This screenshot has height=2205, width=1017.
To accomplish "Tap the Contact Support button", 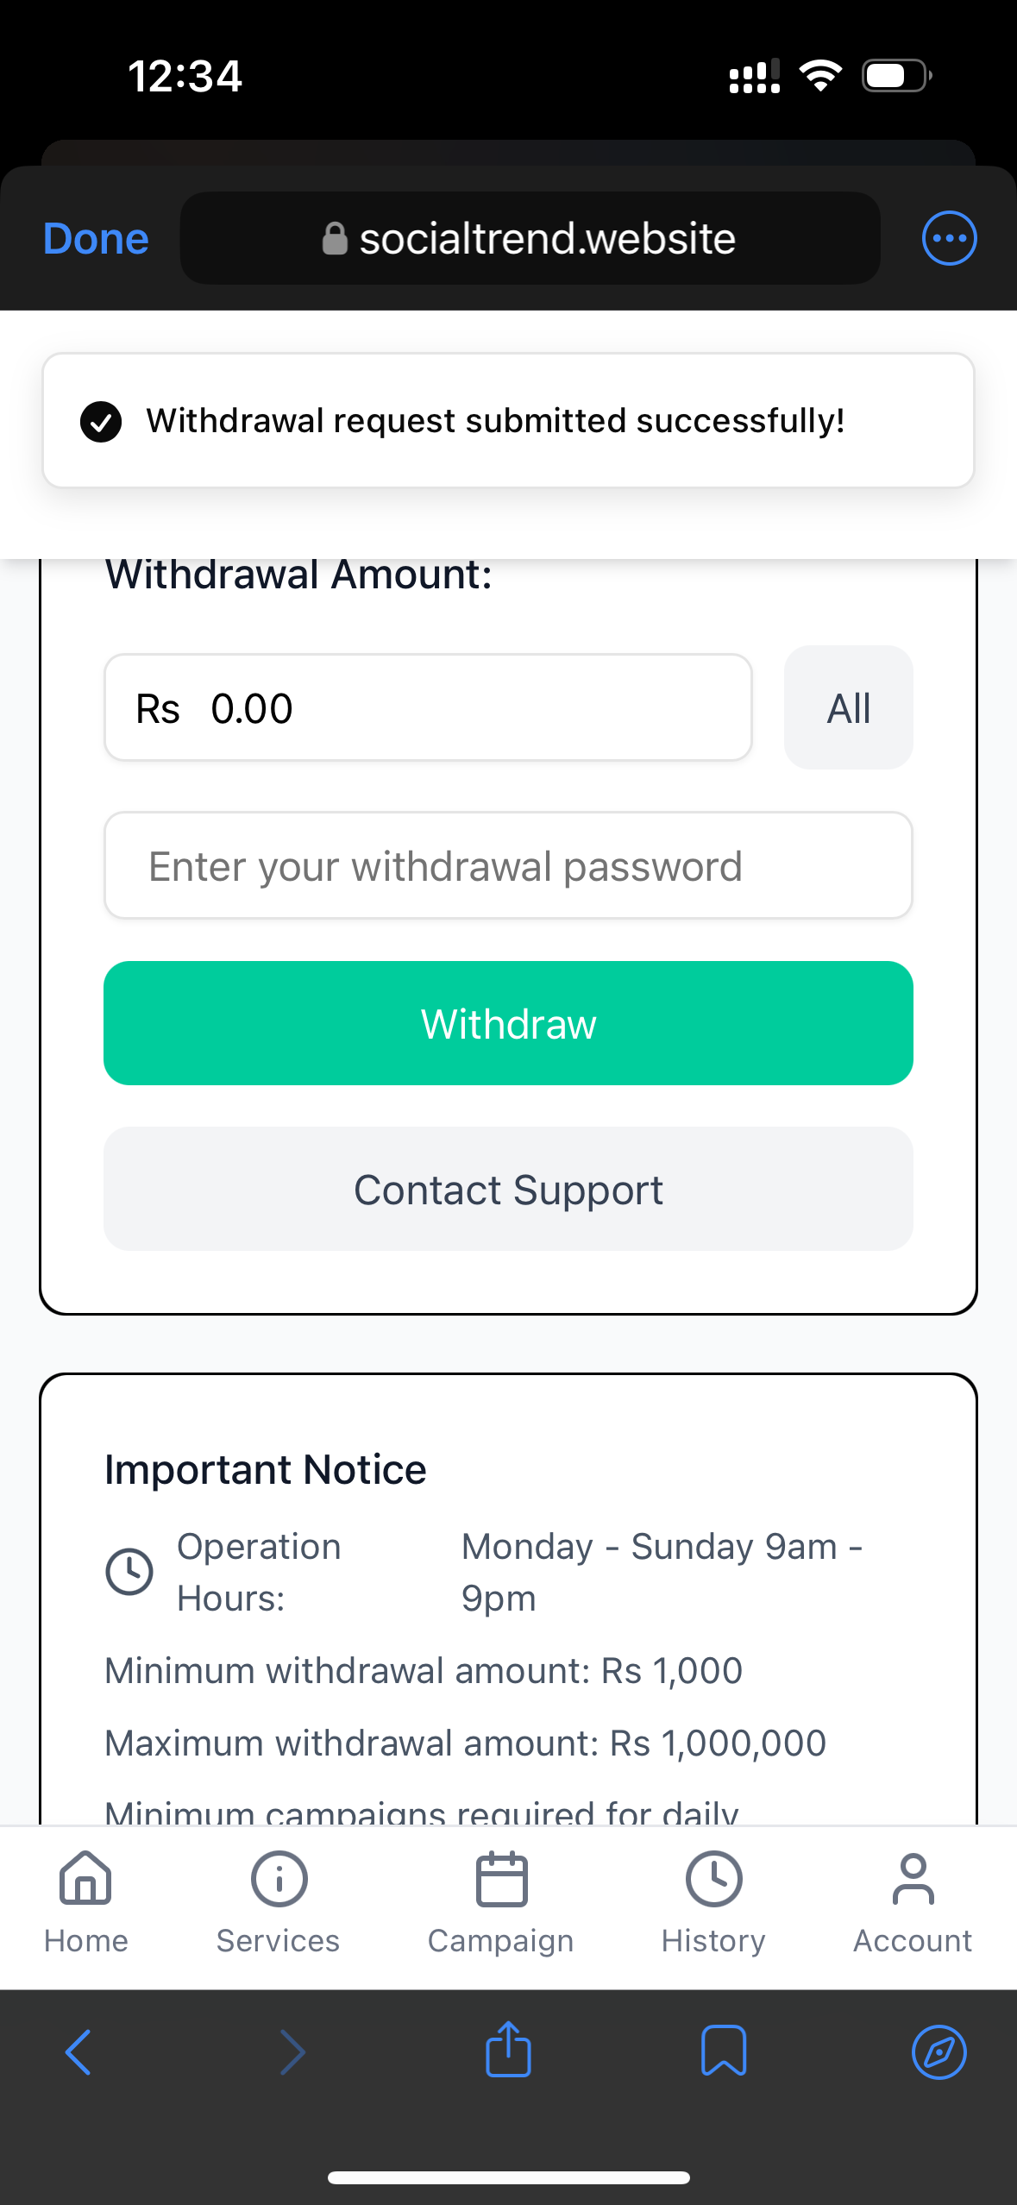I will point(508,1189).
